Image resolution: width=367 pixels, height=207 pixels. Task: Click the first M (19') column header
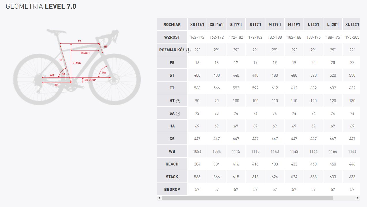pyautogui.click(x=275, y=25)
